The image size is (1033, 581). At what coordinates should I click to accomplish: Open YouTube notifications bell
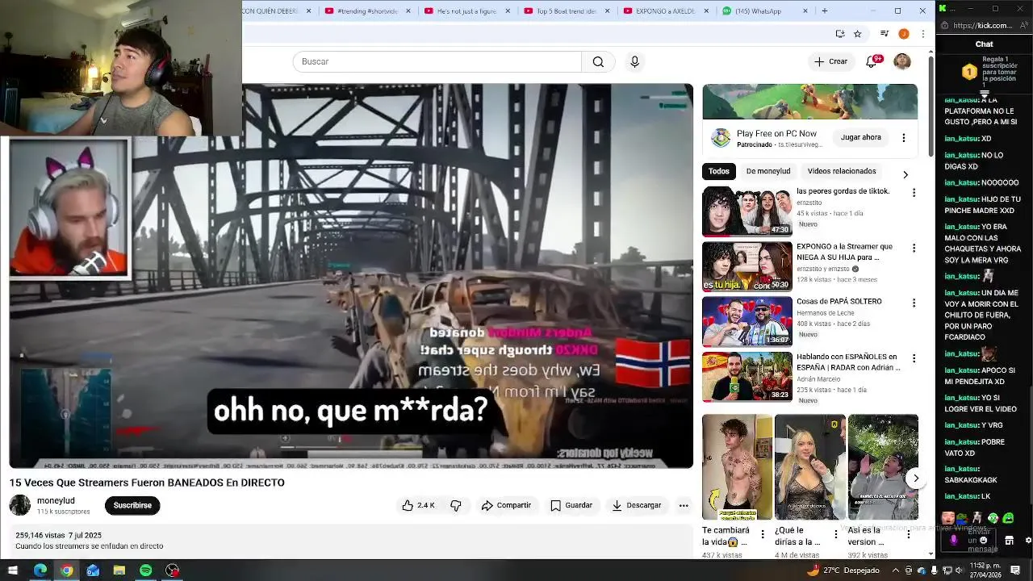(871, 61)
